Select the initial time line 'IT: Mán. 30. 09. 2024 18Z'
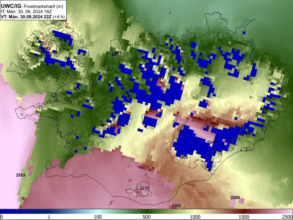 (x=26, y=12)
